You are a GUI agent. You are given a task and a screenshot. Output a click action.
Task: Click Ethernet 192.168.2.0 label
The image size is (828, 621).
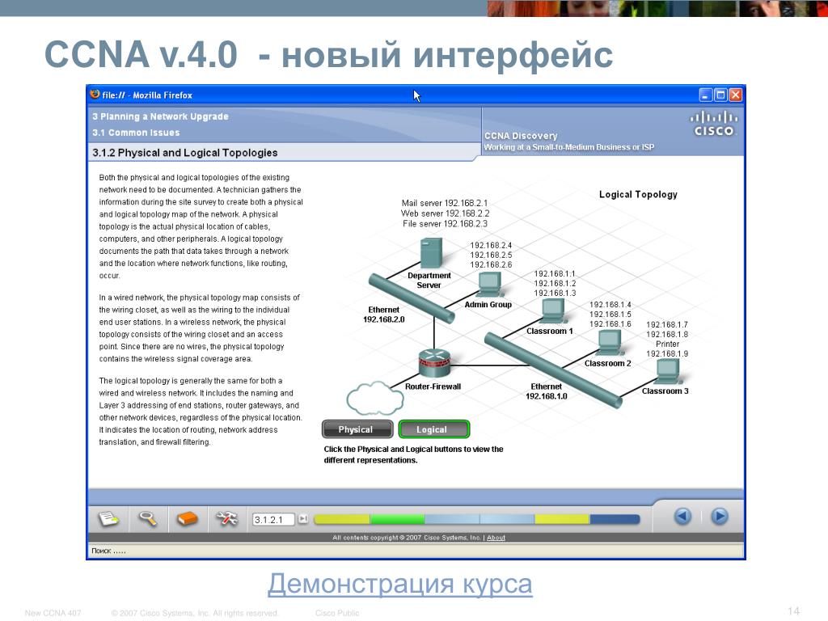[x=384, y=315]
